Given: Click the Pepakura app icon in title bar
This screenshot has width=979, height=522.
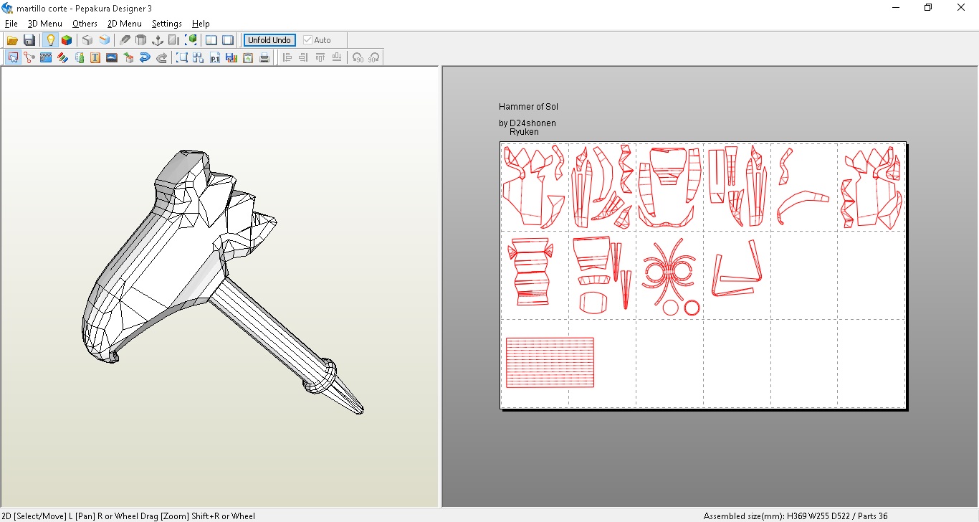Looking at the screenshot, I should [8, 8].
